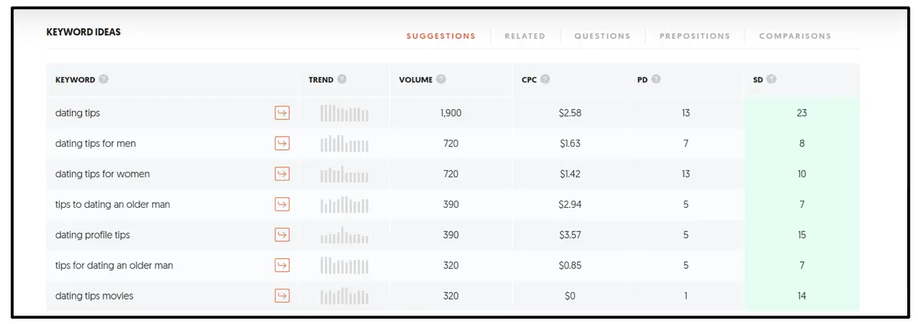The image size is (918, 324).
Task: Open arrow icon for 'tips to dating an older man'
Action: point(282,204)
